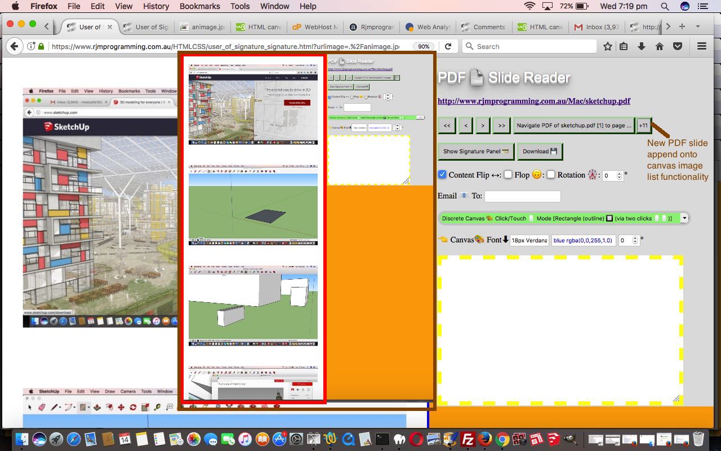This screenshot has height=451, width=721.
Task: Open FileZilla icon in the Dock
Action: point(468,439)
